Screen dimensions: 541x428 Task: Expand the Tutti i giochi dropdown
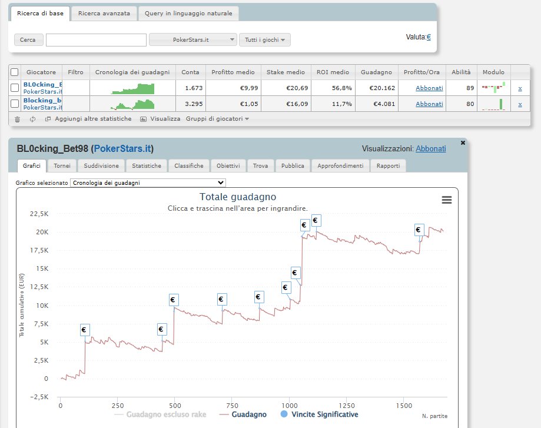tap(264, 39)
